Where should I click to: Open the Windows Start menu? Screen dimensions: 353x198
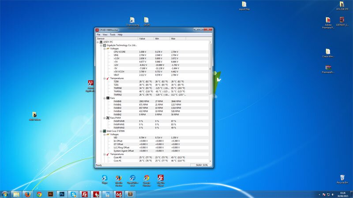[x=5, y=194]
